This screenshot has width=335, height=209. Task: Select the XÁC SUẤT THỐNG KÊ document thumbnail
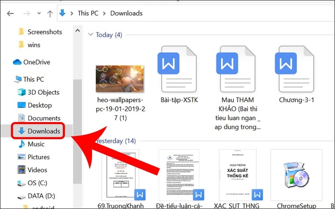(239, 175)
